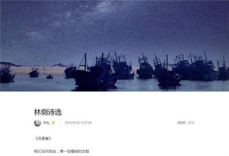The width and height of the screenshot is (229, 156).
Task: Click the dark hill at the banner's left horizon
Action: tap(7, 64)
